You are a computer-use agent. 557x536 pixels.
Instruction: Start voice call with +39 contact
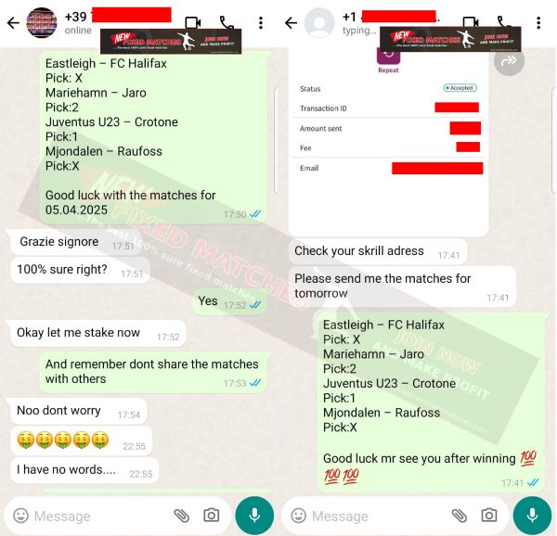pos(227,22)
